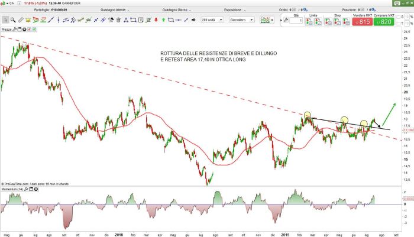
Task: Click the first Limite order button
Action: point(309,21)
